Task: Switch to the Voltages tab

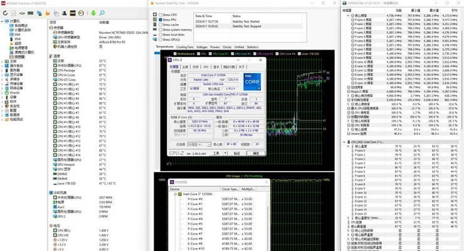Action: click(202, 47)
